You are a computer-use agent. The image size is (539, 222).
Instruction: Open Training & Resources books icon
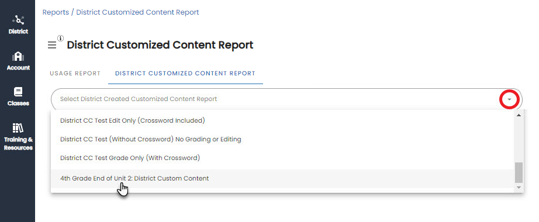[x=18, y=128]
